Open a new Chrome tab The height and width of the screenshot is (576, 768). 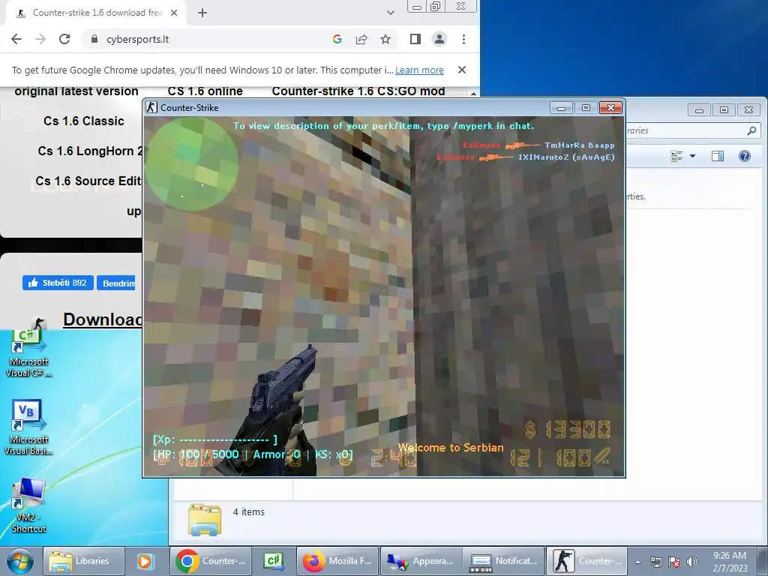click(202, 13)
